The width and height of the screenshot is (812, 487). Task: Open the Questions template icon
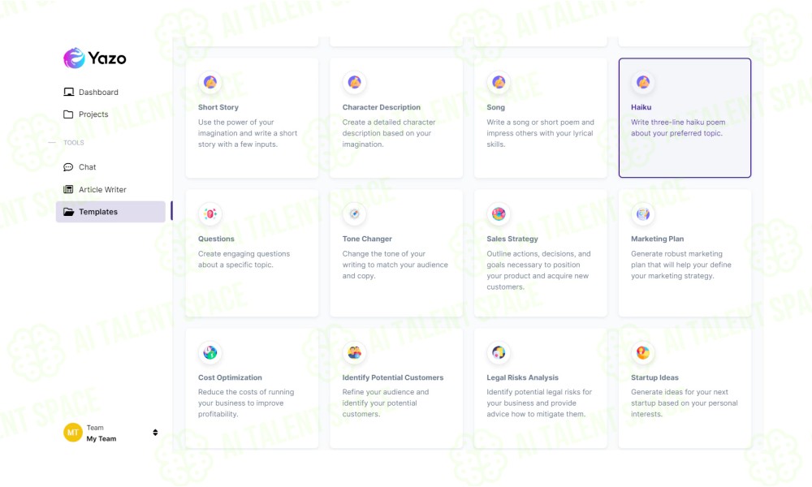[209, 213]
